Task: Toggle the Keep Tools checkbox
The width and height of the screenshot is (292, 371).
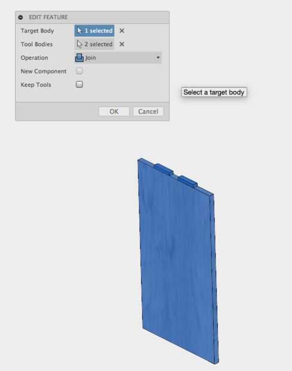Action: pyautogui.click(x=79, y=84)
